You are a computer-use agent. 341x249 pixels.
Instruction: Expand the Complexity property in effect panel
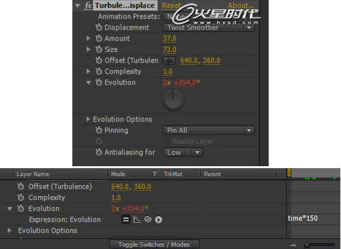pos(88,71)
